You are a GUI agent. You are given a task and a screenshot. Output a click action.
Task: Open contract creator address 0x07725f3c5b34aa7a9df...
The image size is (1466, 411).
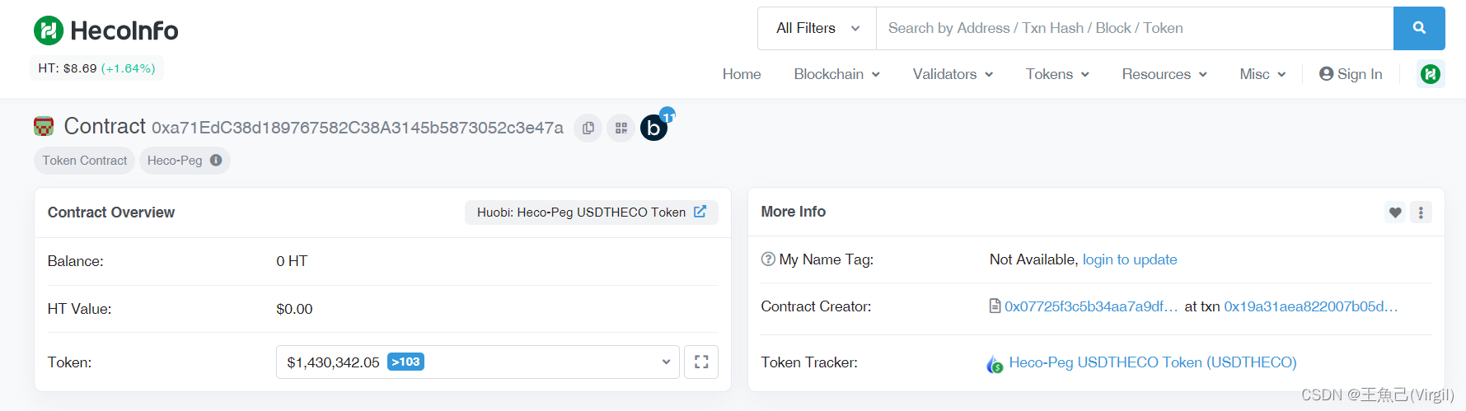click(x=1091, y=306)
